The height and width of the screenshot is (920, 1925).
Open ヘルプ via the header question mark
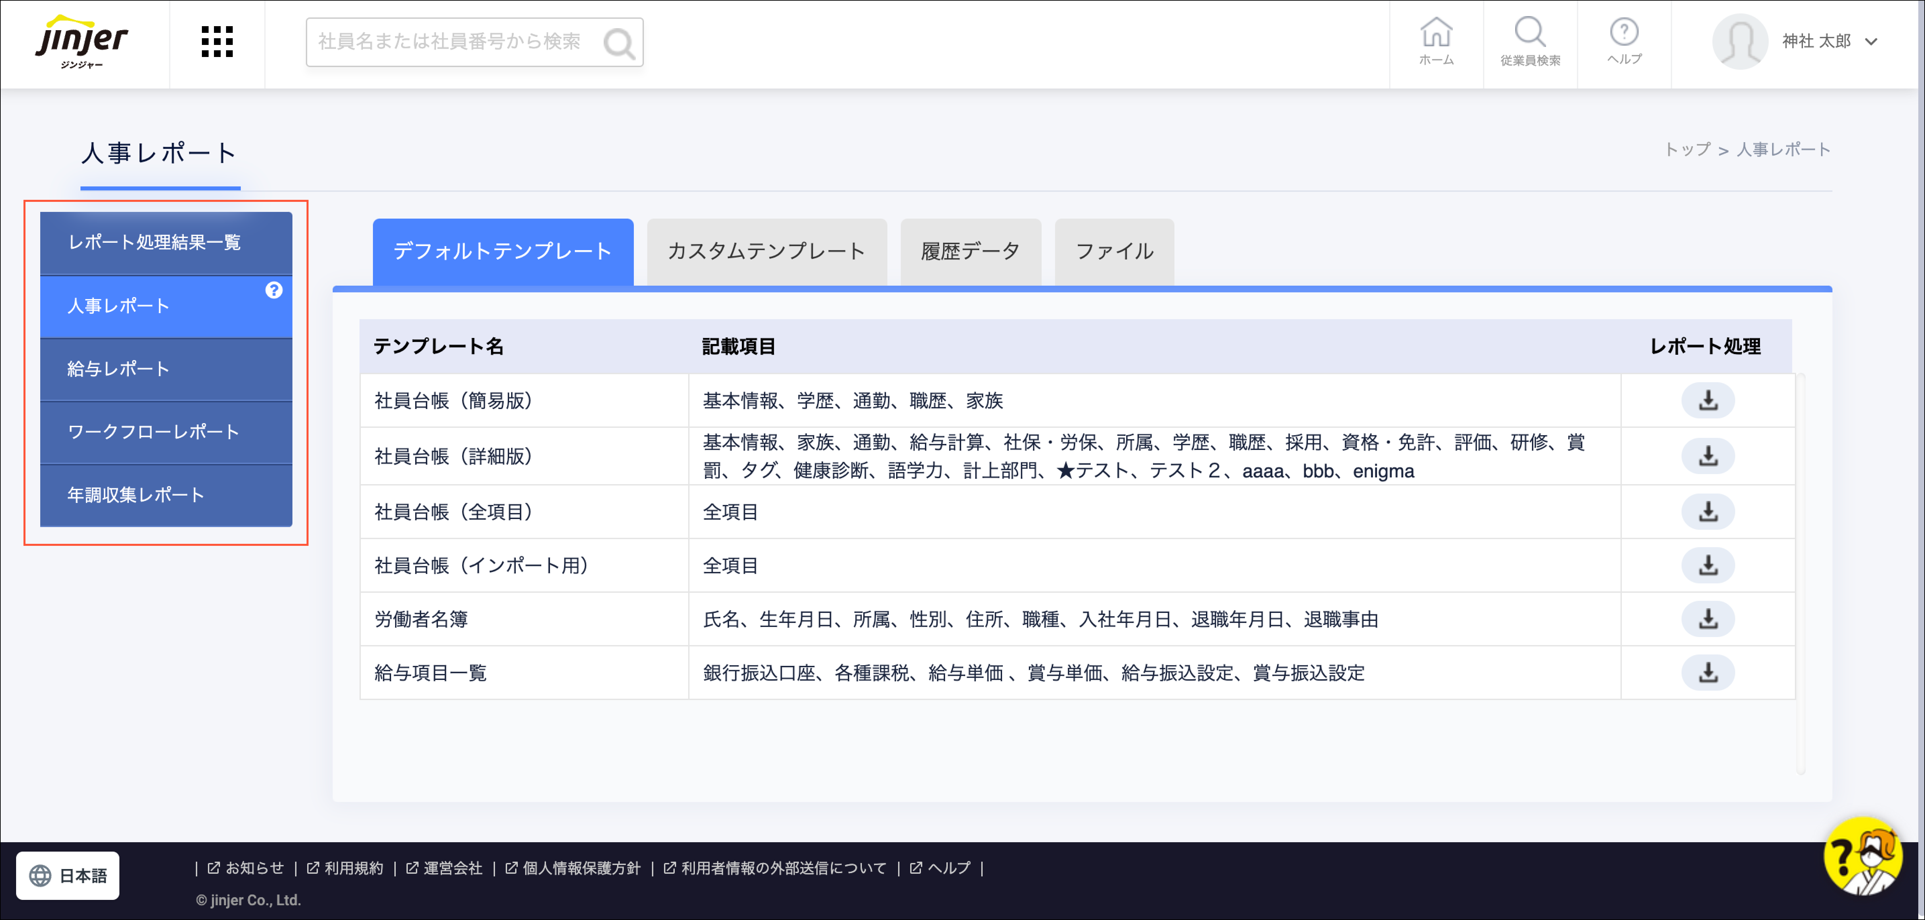click(x=1624, y=42)
